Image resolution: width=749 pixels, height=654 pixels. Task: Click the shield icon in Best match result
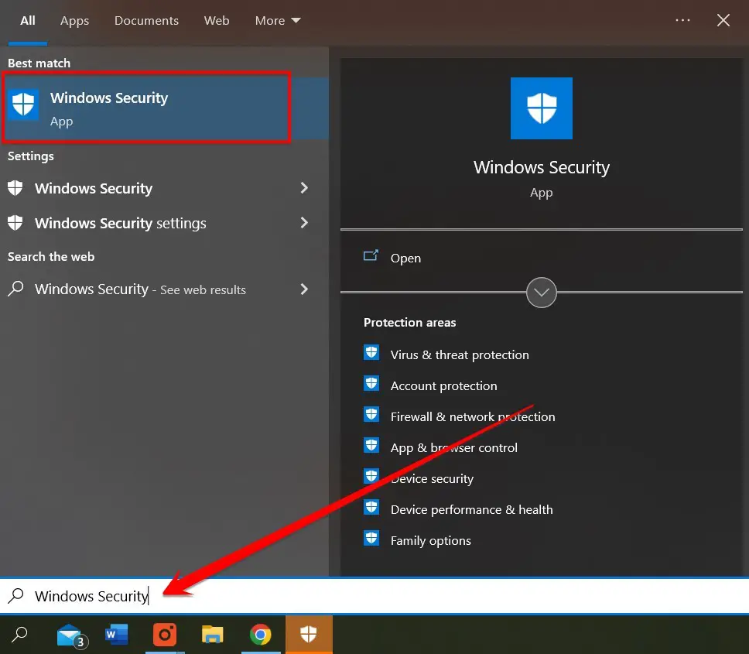pyautogui.click(x=23, y=104)
